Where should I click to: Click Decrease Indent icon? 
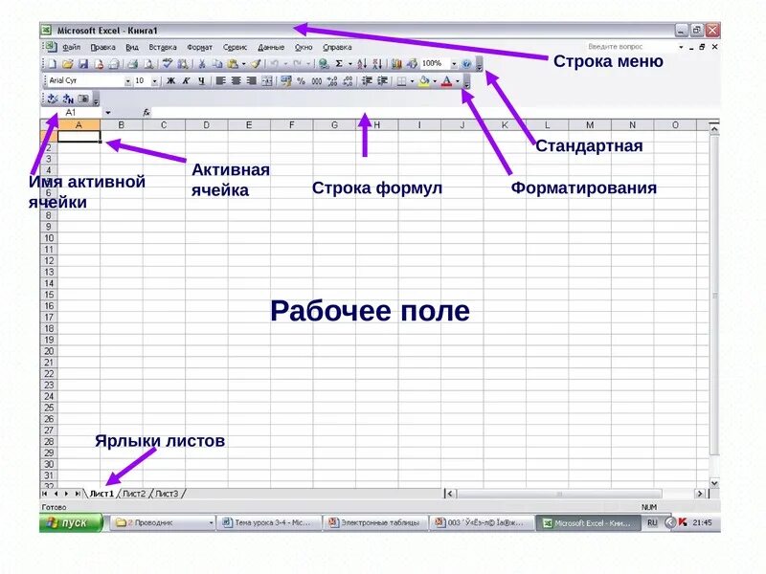[367, 81]
